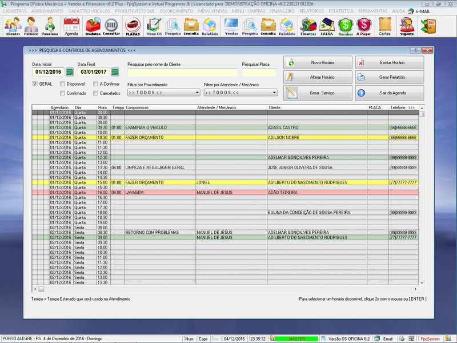This screenshot has height=343, width=457.
Task: Open the AGENDAMENTO menu
Action: click(x=47, y=11)
